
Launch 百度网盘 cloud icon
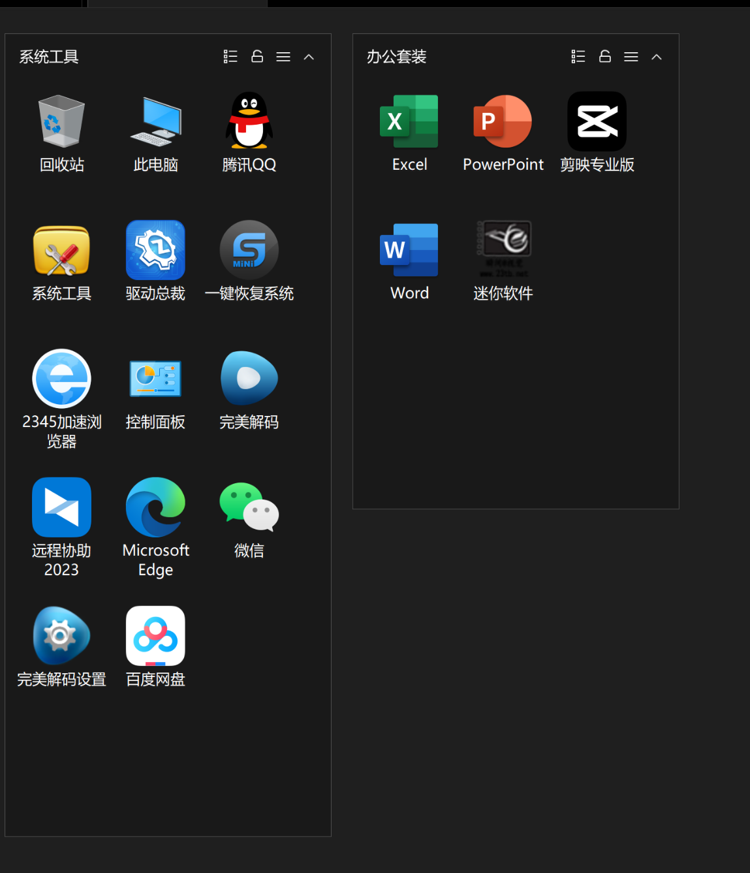155,636
